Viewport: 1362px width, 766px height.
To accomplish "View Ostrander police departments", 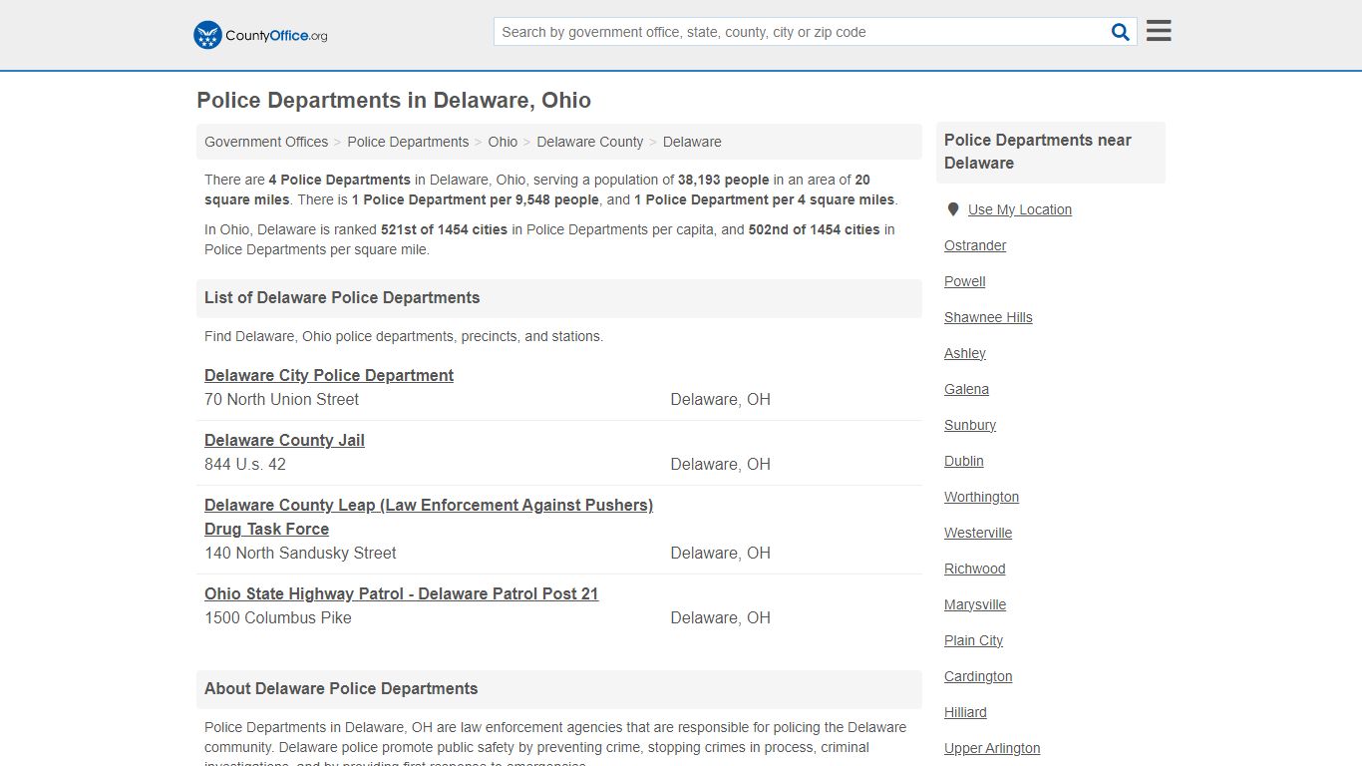I will [x=975, y=245].
